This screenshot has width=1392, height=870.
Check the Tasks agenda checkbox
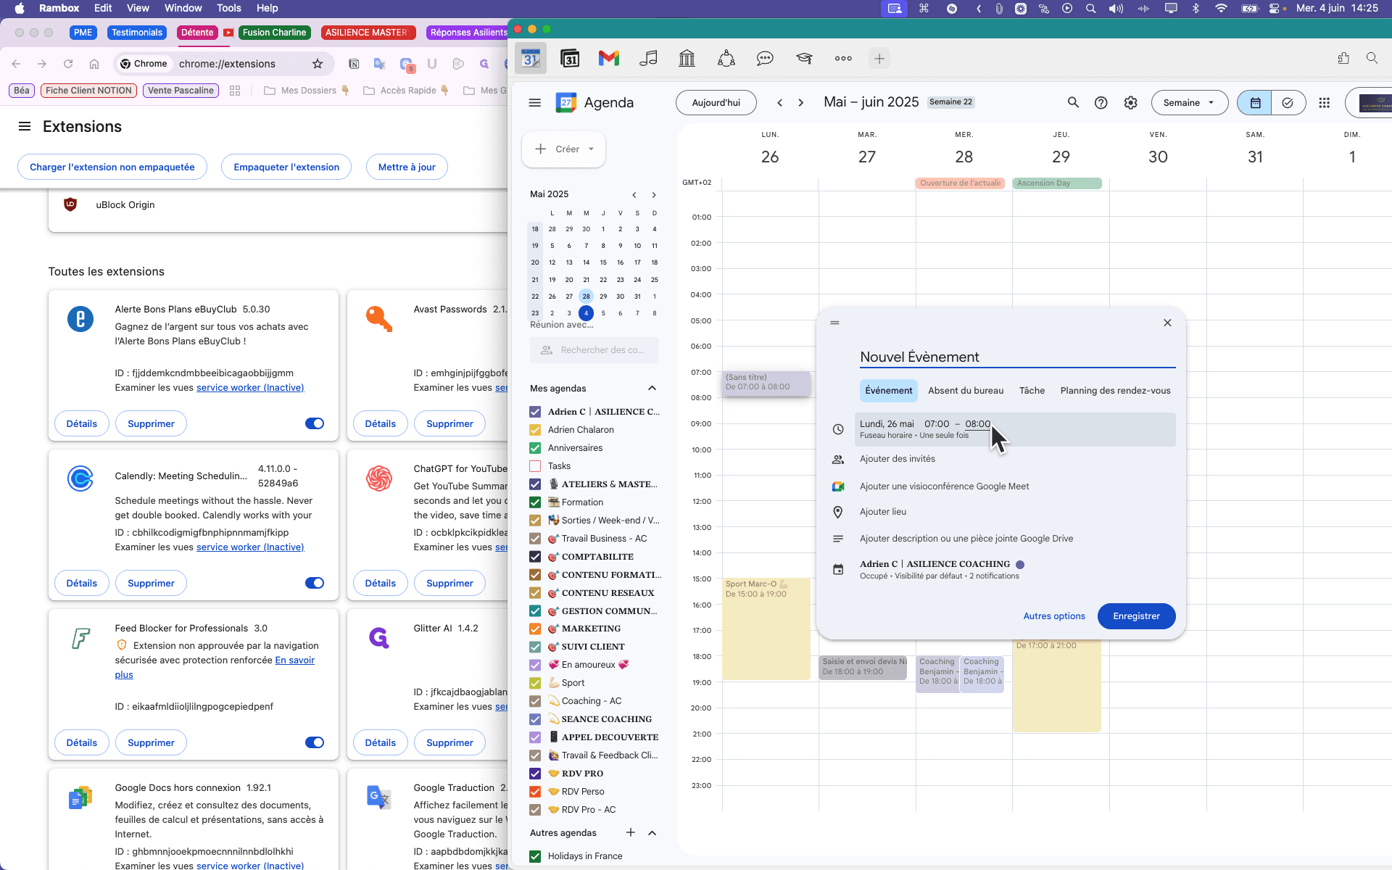point(535,466)
